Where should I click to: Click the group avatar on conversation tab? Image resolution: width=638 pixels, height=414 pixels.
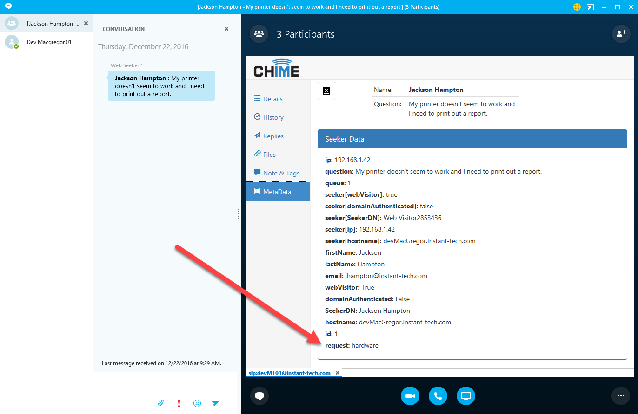pyautogui.click(x=12, y=23)
